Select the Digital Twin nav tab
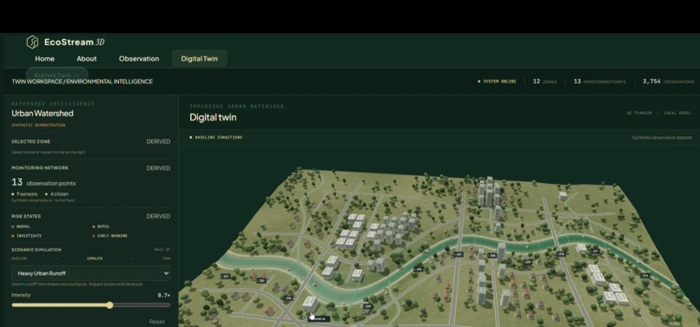 pos(200,58)
